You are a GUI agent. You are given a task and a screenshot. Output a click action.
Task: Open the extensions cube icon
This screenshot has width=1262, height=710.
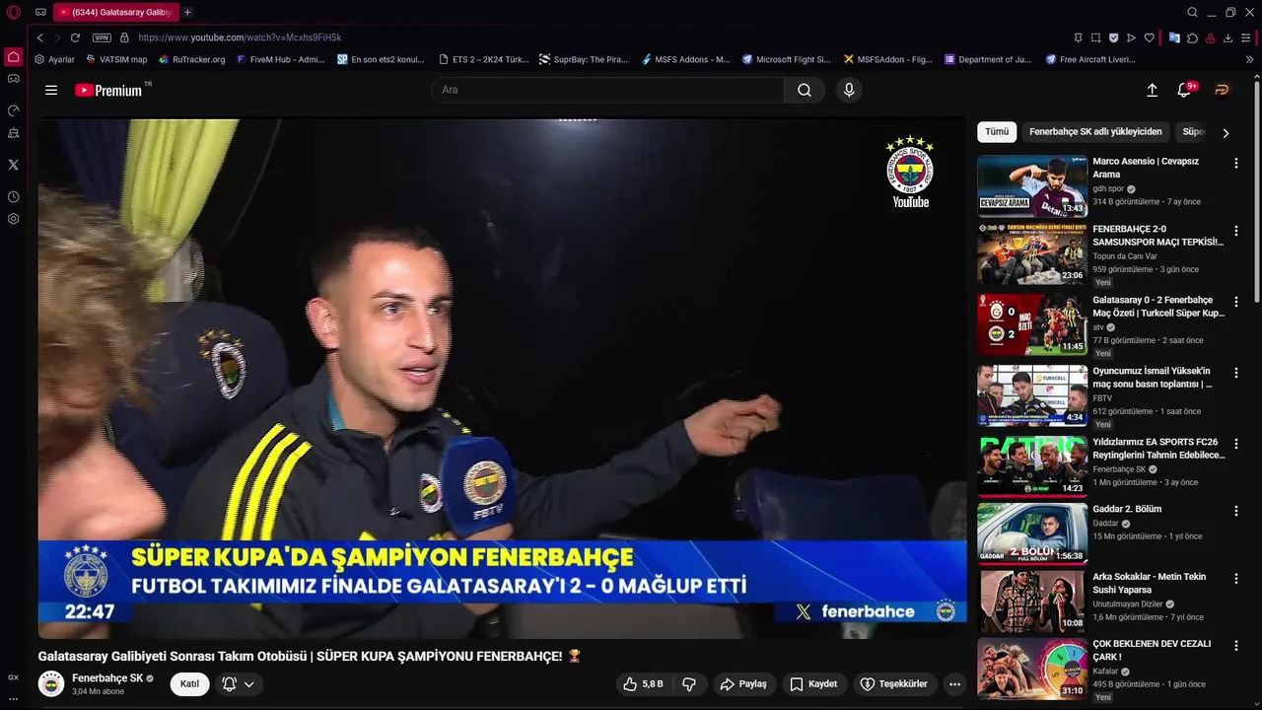(1192, 37)
